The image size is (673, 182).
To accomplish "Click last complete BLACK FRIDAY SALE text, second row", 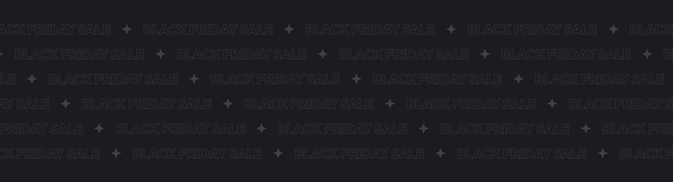I will (x=566, y=54).
